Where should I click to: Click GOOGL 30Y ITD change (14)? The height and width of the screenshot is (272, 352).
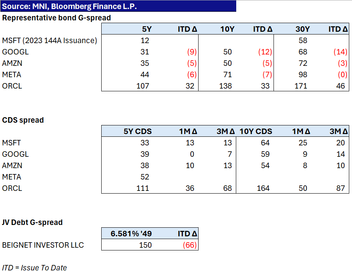point(341,52)
